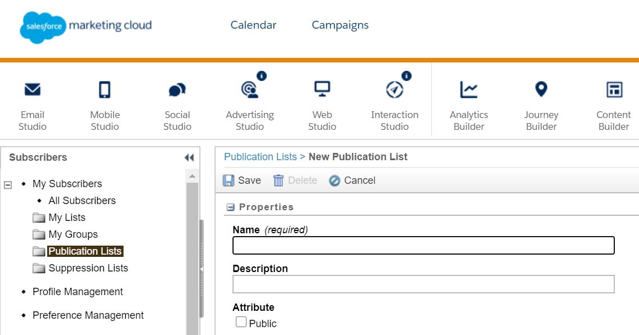
Task: Click Analytics Builder text label
Action: (x=469, y=121)
